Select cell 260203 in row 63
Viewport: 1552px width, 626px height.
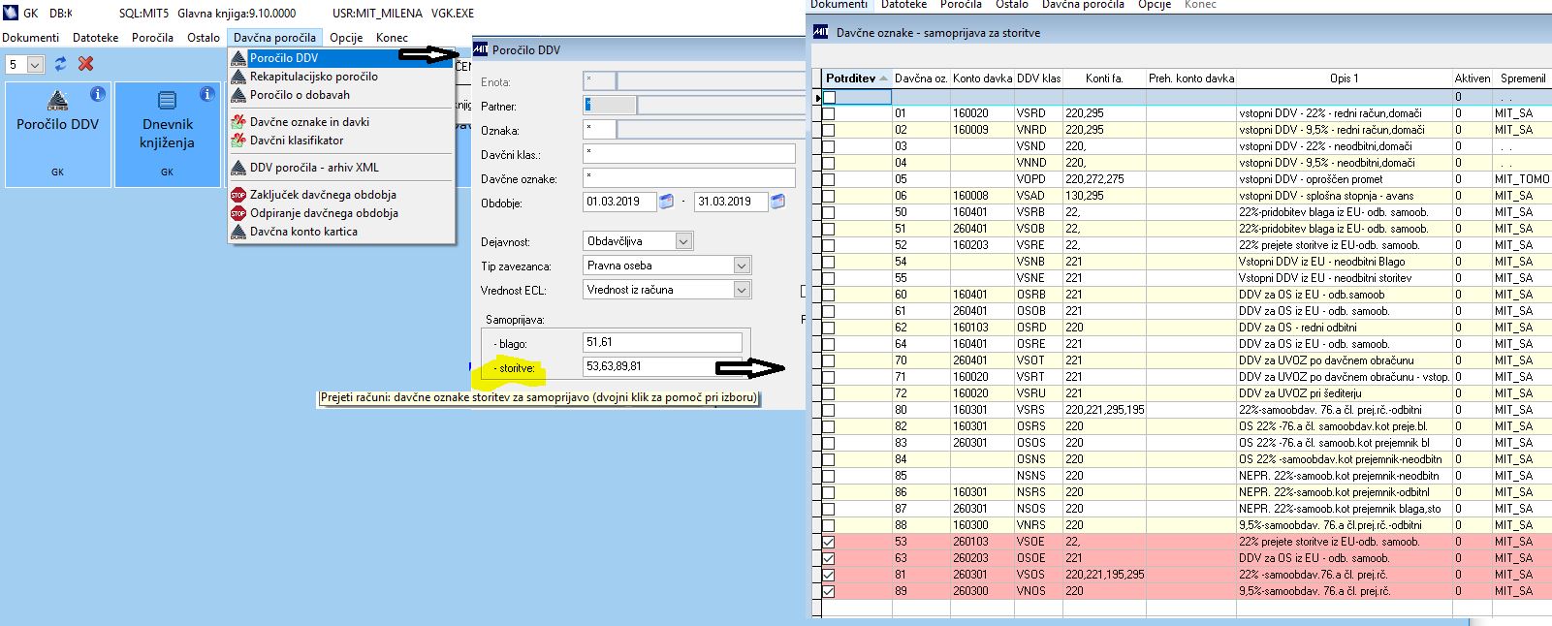pos(982,558)
